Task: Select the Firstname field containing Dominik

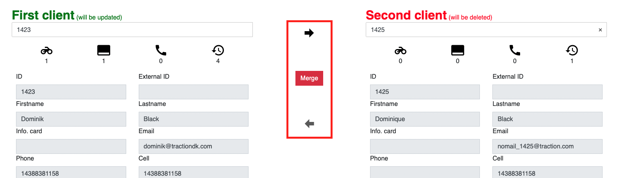Action: click(71, 119)
